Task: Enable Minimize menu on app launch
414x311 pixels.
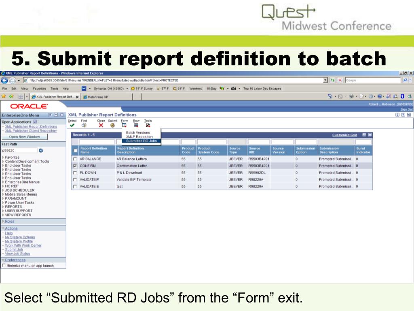Action: (4, 266)
